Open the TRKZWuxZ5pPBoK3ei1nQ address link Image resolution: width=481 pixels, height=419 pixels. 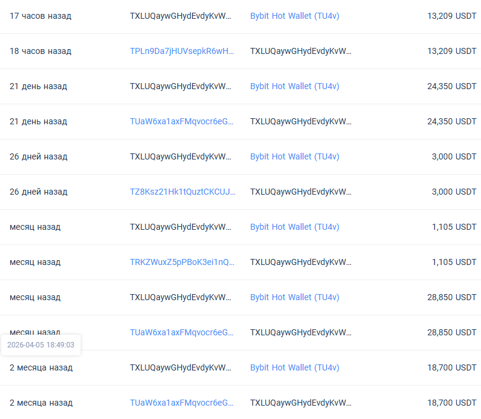pyautogui.click(x=182, y=262)
